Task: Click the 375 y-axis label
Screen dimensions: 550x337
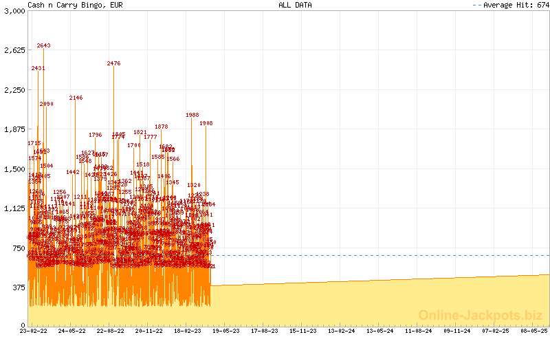Action: 18,287
